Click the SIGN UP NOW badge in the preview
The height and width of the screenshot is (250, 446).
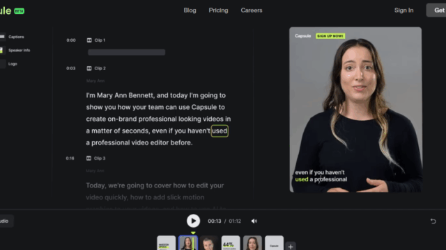click(x=330, y=36)
